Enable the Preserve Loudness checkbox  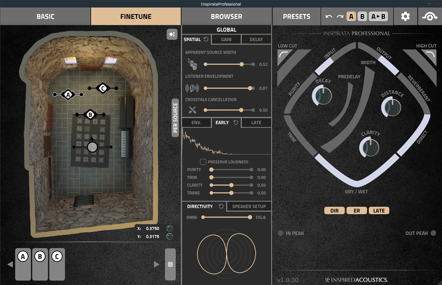click(203, 162)
